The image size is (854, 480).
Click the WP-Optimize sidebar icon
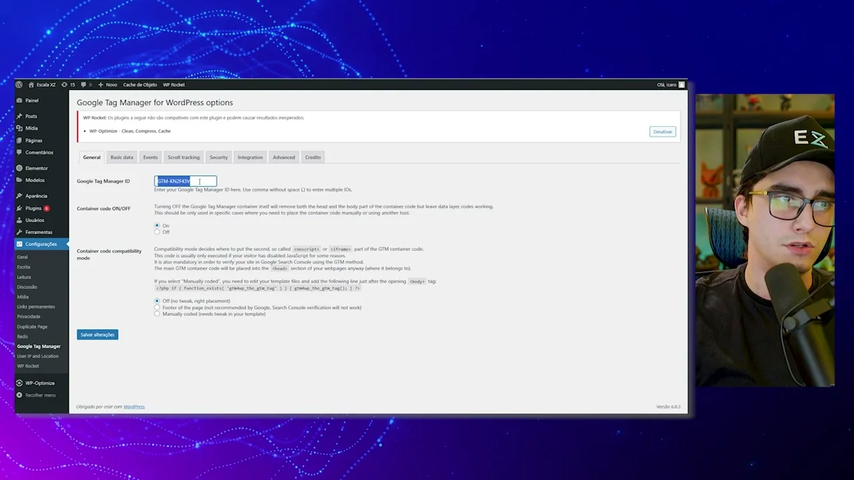[19, 383]
